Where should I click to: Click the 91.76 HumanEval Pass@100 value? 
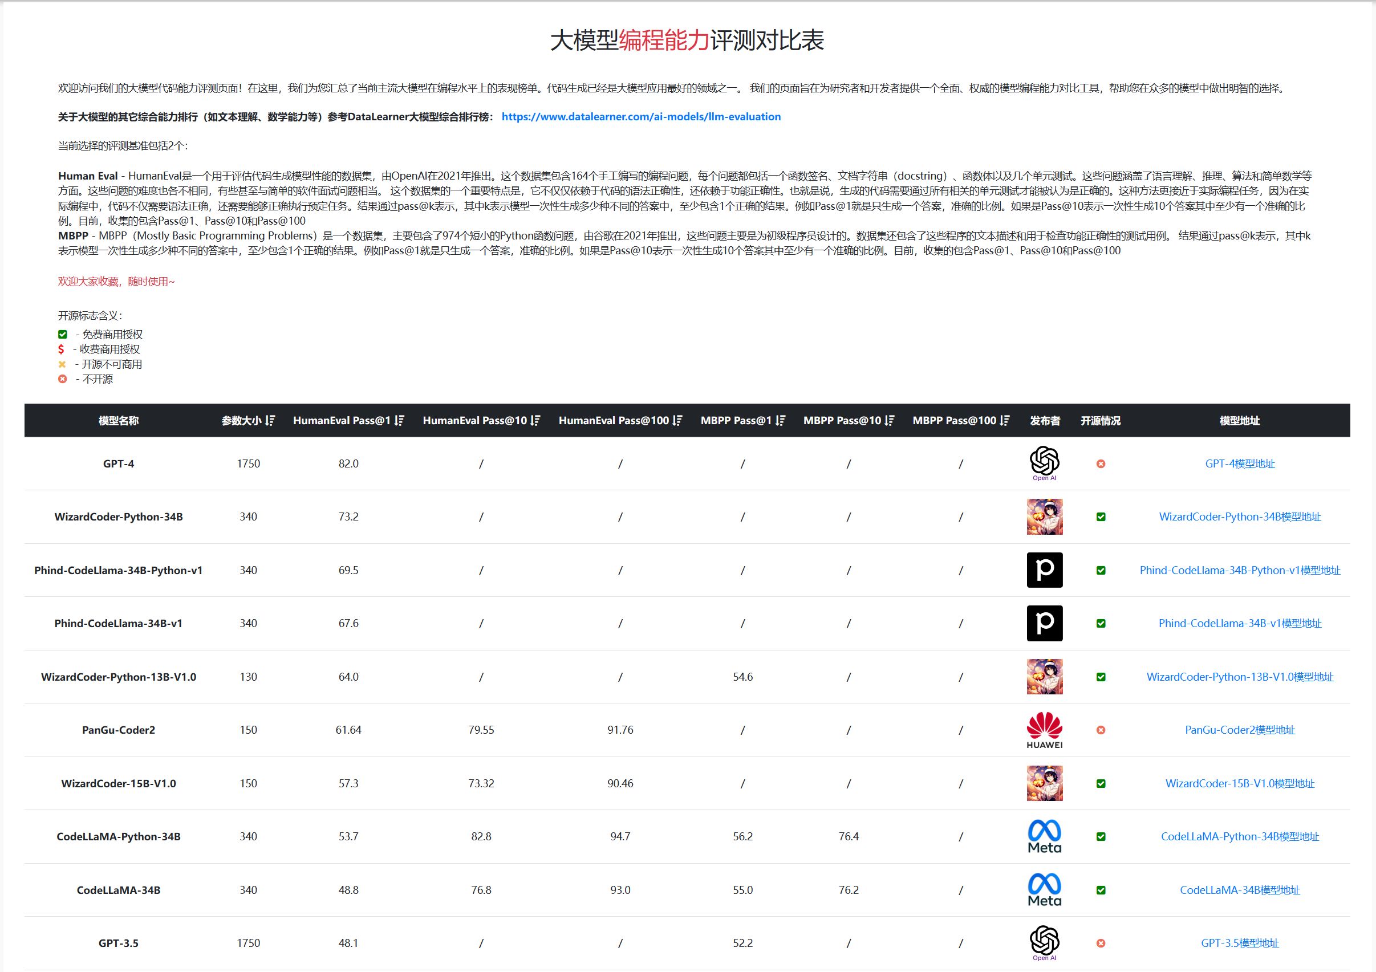[x=620, y=730]
